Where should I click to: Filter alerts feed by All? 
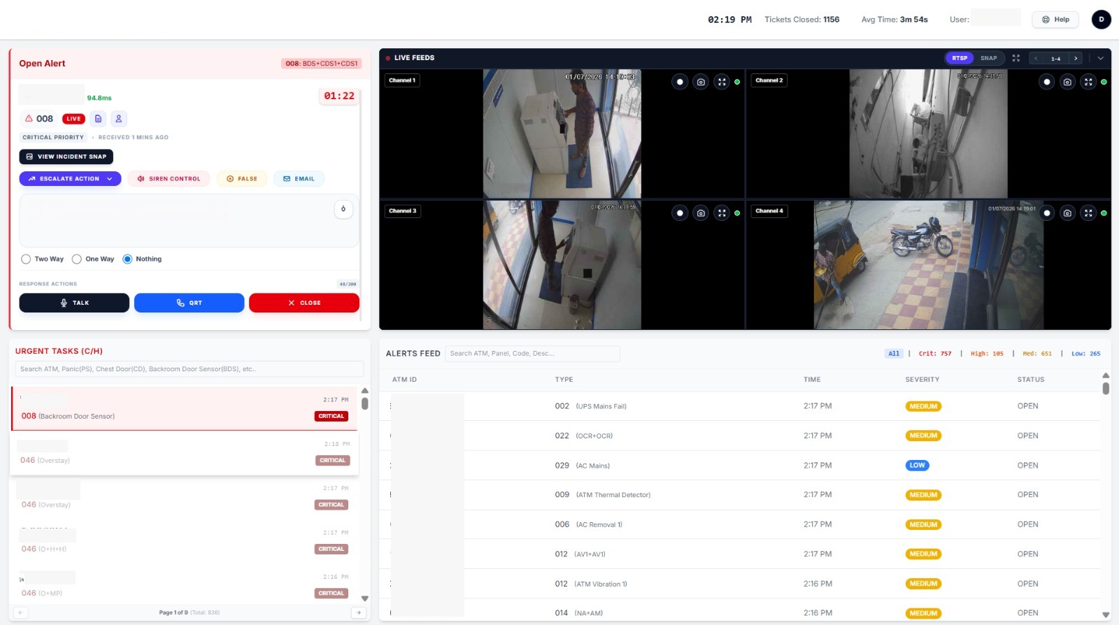pyautogui.click(x=894, y=354)
